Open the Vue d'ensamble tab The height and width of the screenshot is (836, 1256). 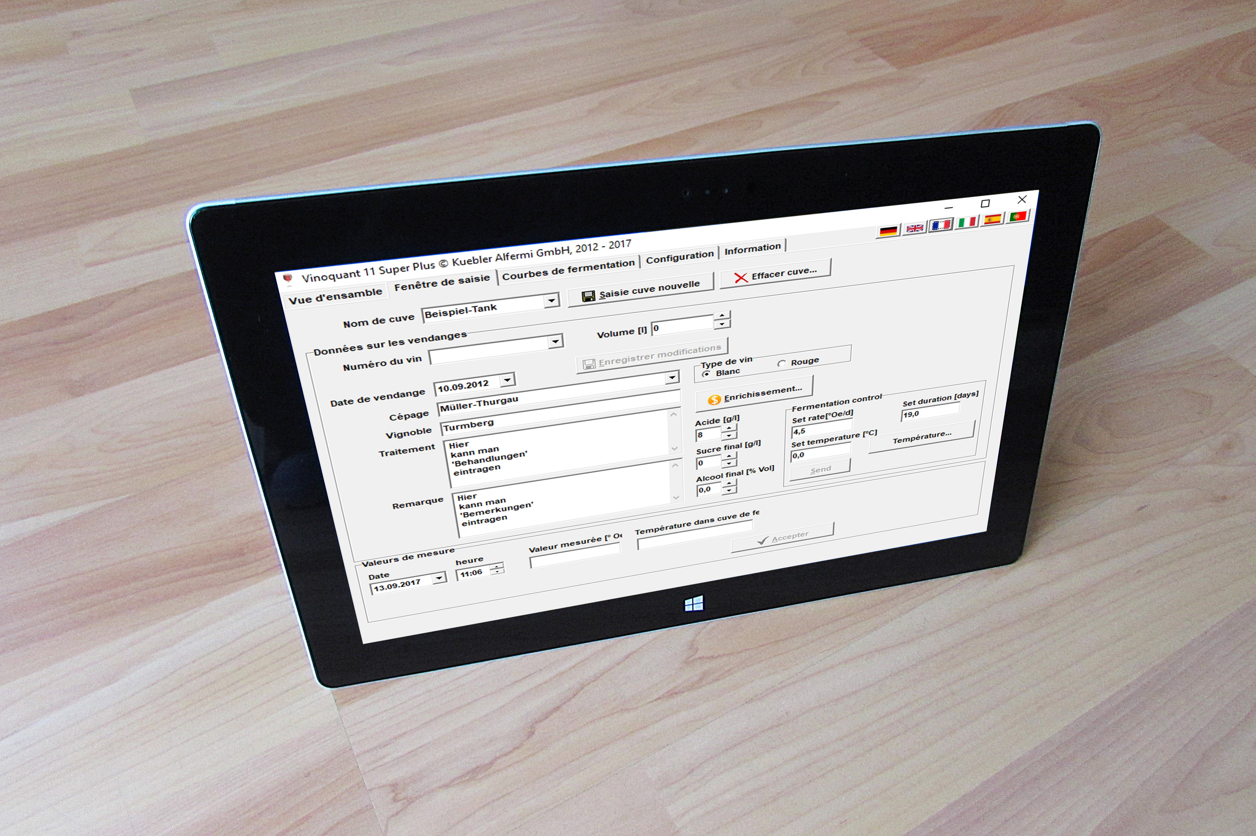[335, 296]
